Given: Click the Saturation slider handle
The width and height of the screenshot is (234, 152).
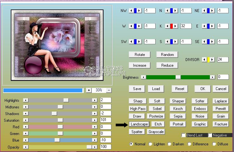Looking at the screenshot, I should click(x=60, y=120).
